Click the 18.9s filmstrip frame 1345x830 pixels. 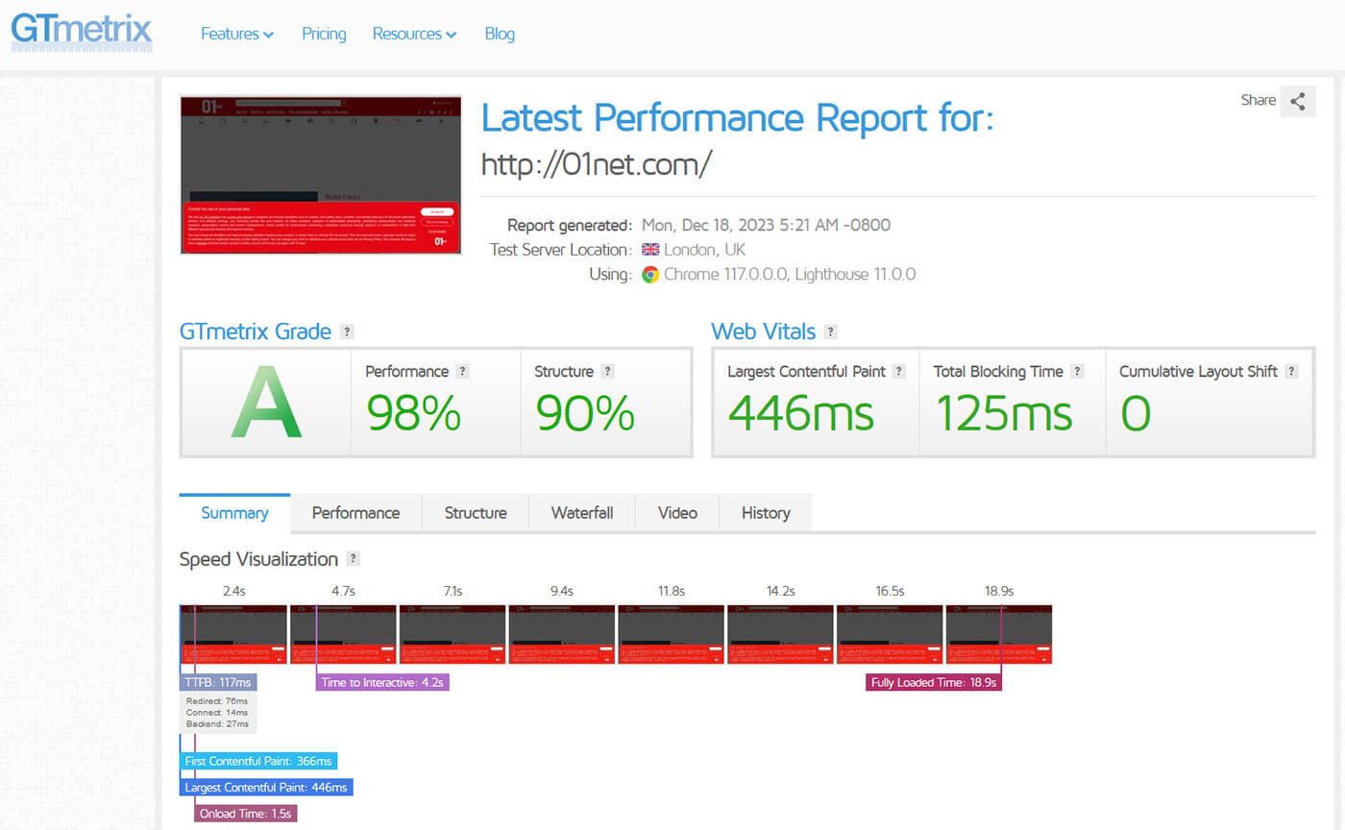[999, 634]
